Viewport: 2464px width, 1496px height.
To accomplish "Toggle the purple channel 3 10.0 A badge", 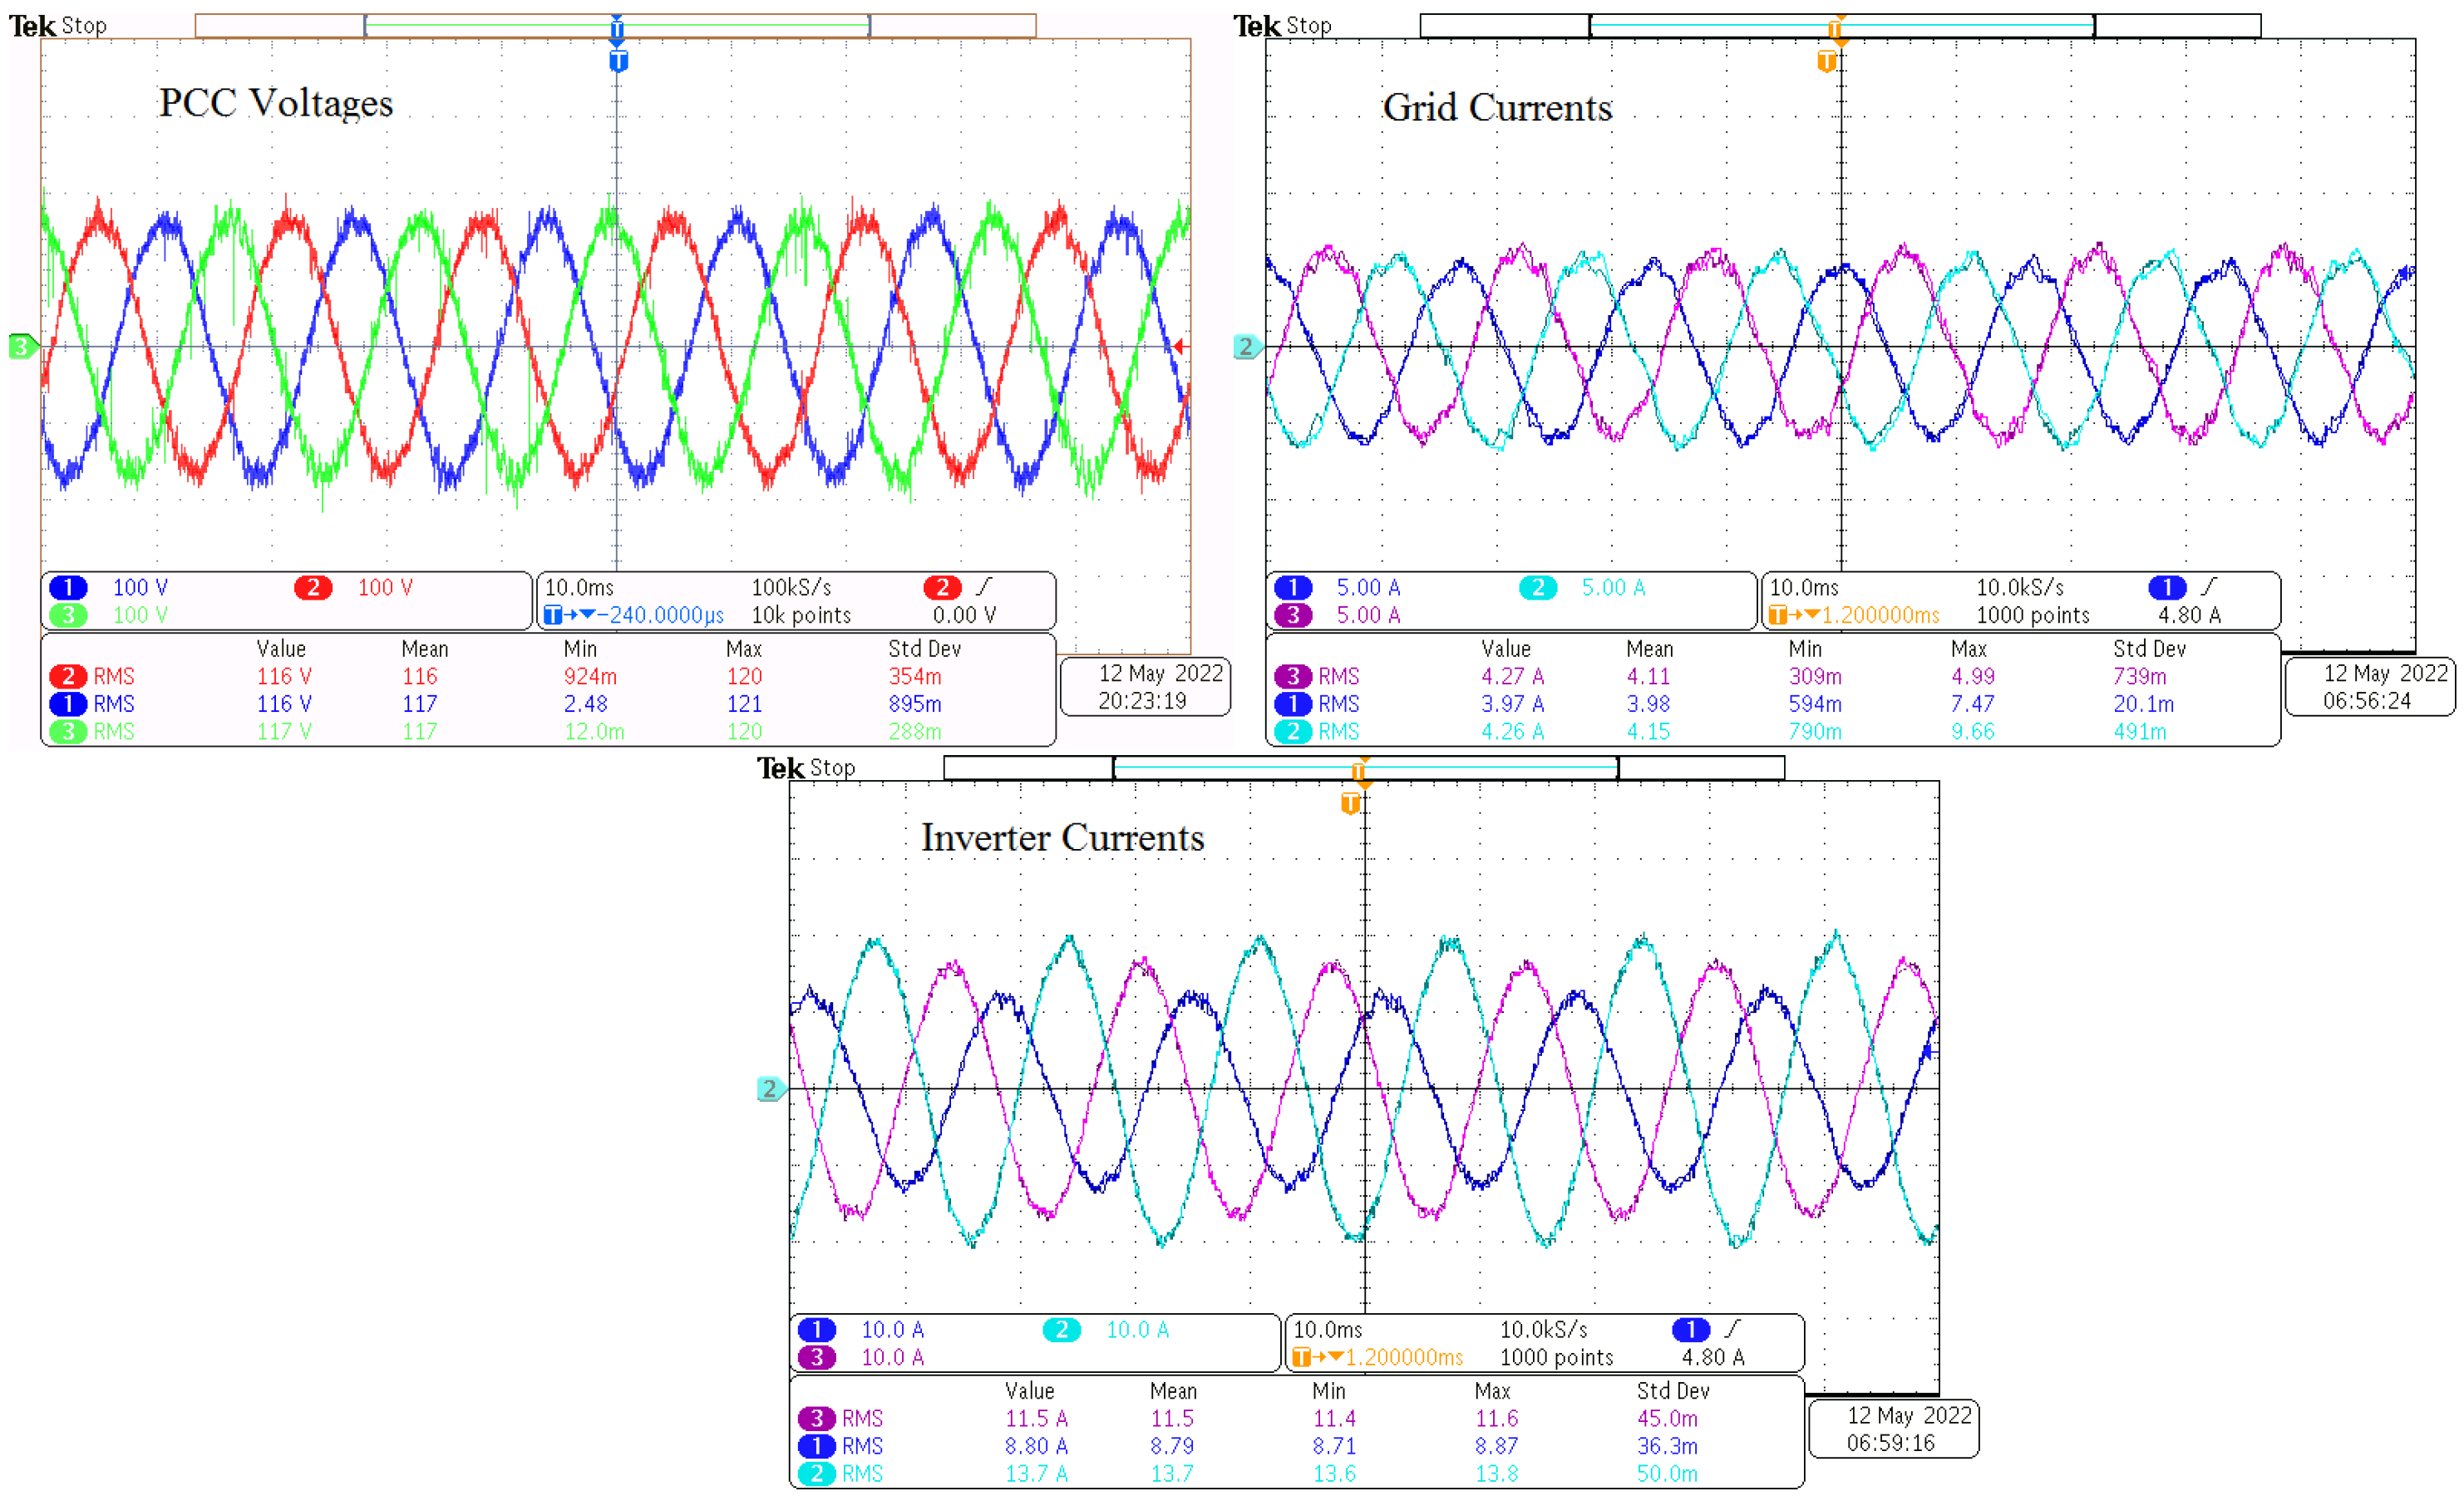I will (x=817, y=1357).
